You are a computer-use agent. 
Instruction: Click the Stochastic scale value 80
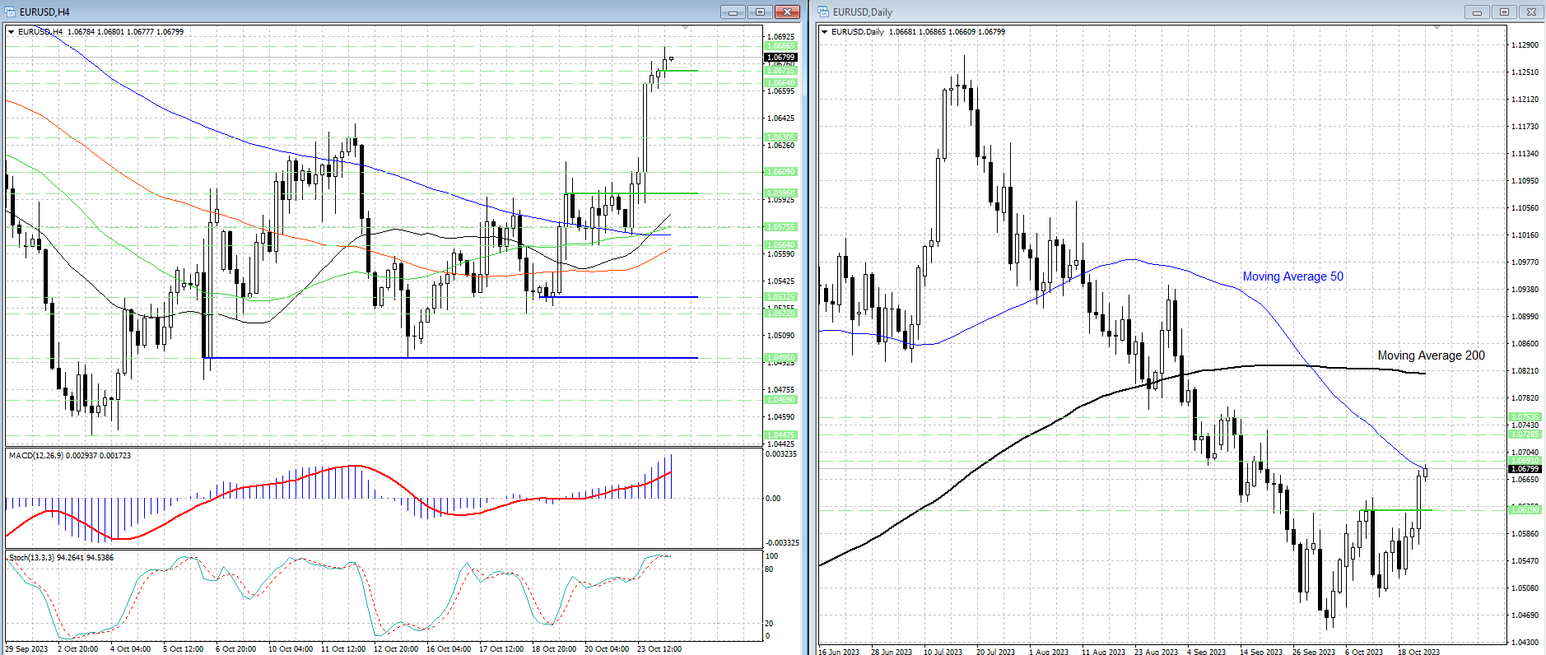(770, 569)
